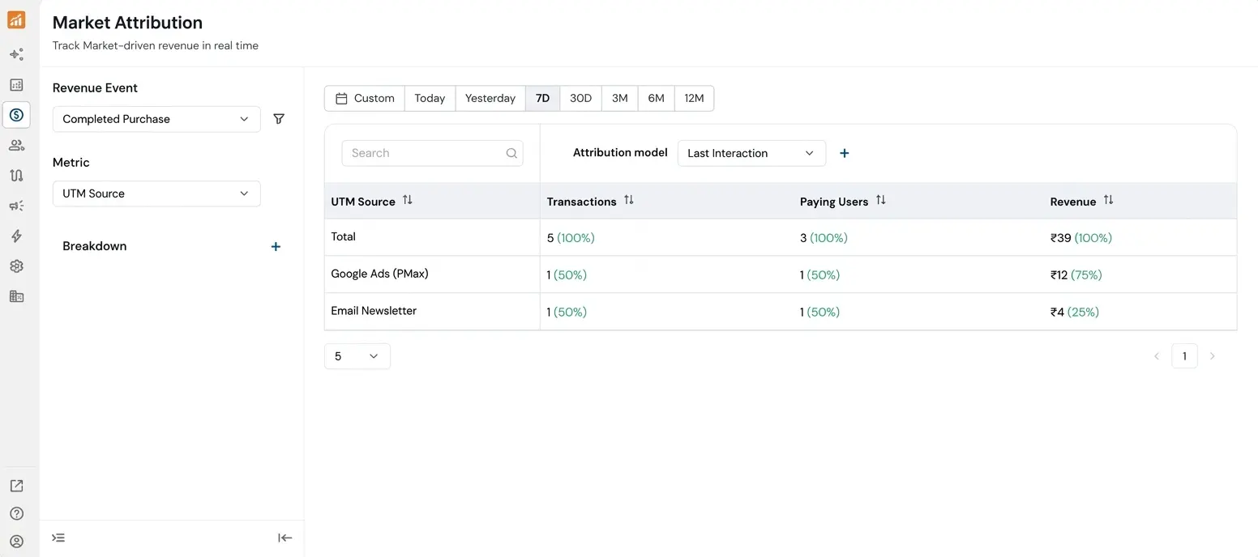Open the help question mark icon
This screenshot has width=1258, height=557.
coord(16,513)
